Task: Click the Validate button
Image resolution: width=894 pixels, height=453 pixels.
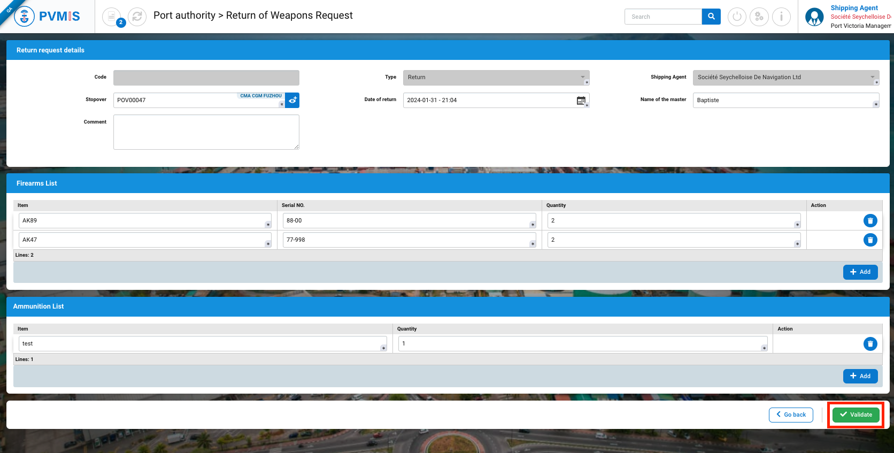Action: click(x=856, y=415)
